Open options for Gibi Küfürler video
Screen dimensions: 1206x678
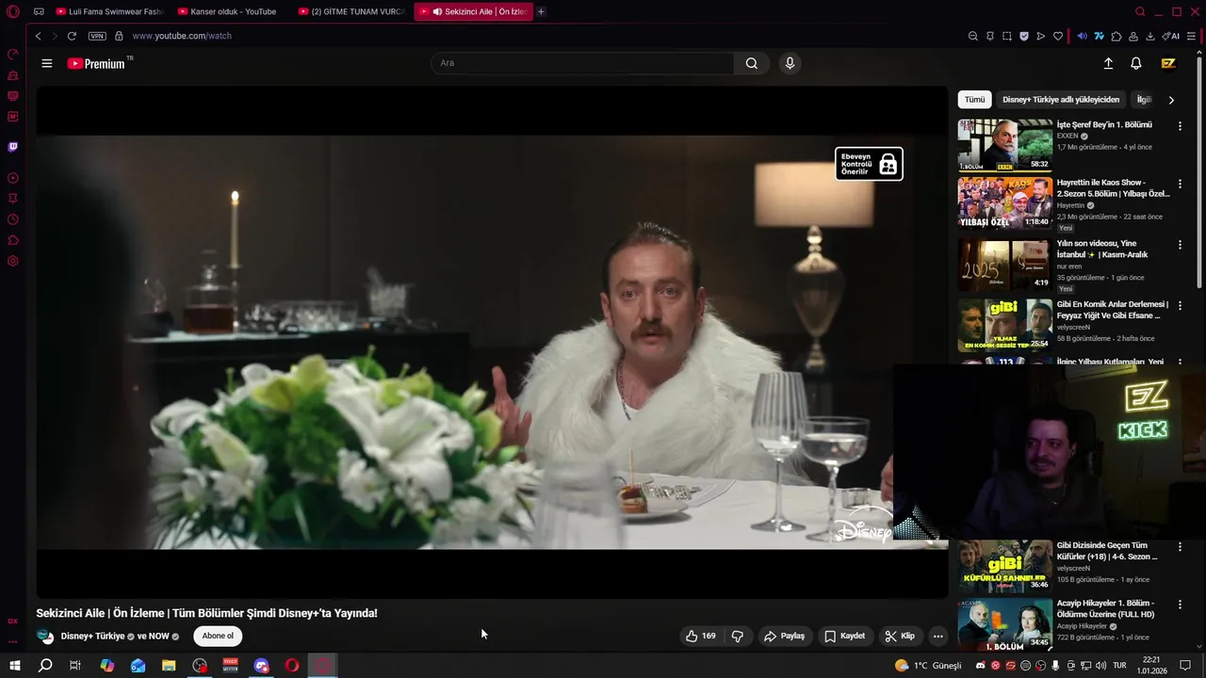click(1179, 547)
